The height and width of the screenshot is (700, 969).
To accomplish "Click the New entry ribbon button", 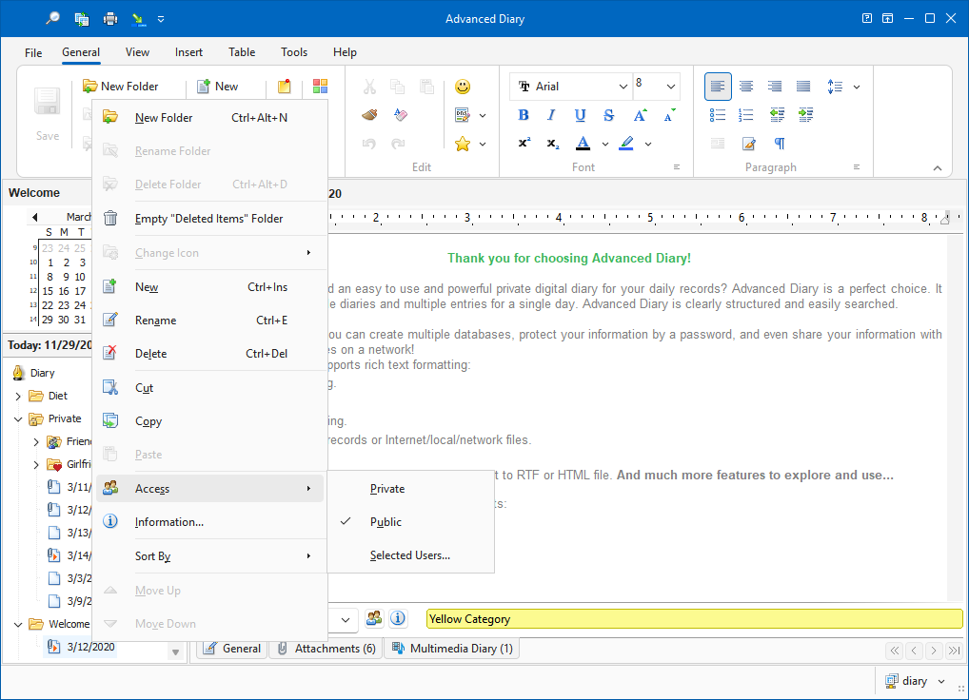I will pyautogui.click(x=218, y=87).
